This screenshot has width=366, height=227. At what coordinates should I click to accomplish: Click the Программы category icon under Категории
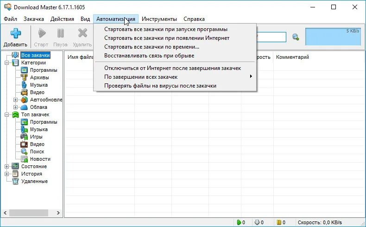[x=24, y=70]
